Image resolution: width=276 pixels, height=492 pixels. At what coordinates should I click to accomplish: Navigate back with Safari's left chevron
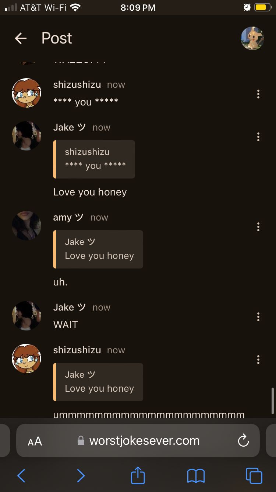pos(21,476)
